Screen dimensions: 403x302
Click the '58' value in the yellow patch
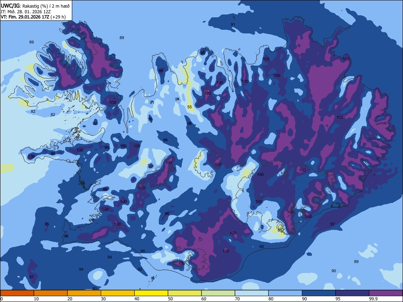280,230
